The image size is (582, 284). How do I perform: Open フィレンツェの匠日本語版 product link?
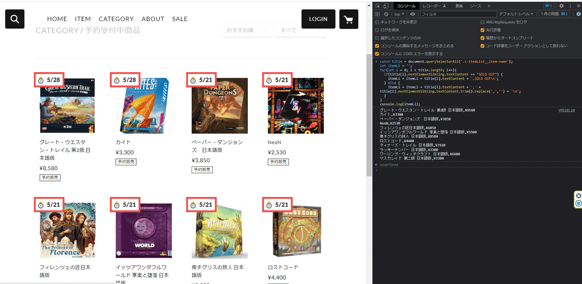point(65,271)
